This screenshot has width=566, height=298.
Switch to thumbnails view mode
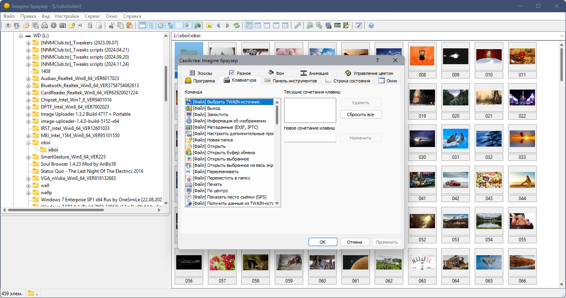[249, 26]
